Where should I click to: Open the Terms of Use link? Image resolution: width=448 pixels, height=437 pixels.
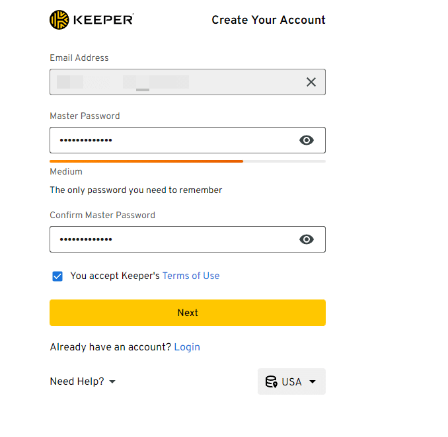click(x=191, y=276)
